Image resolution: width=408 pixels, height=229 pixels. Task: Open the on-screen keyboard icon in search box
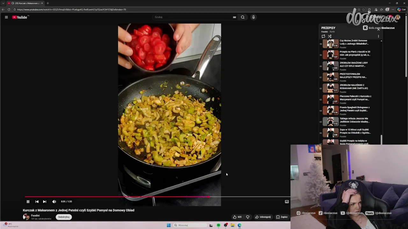tap(234, 17)
